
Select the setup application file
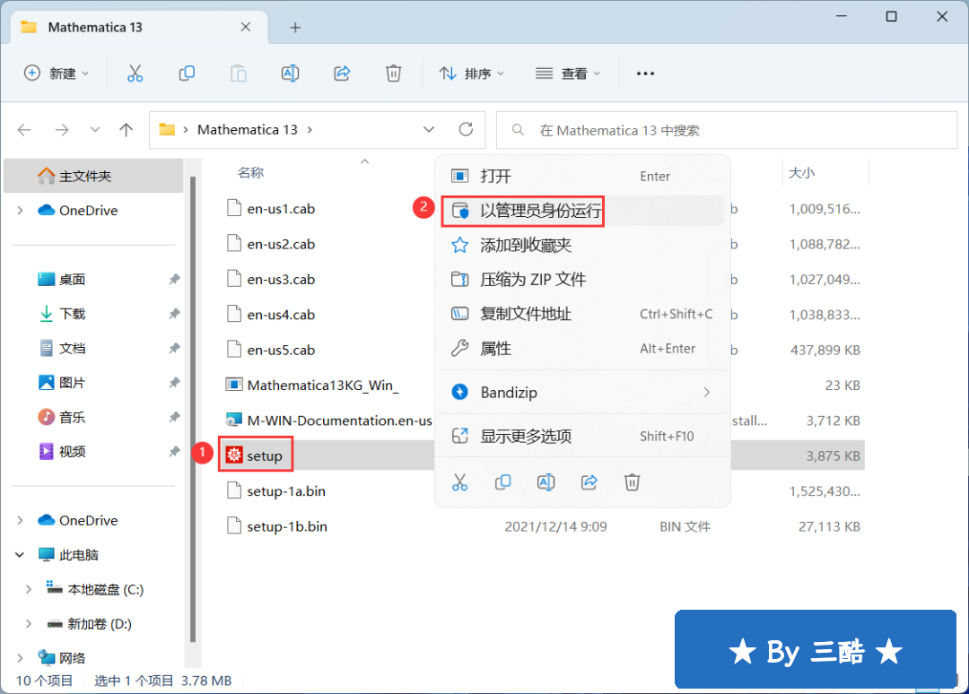tap(265, 455)
